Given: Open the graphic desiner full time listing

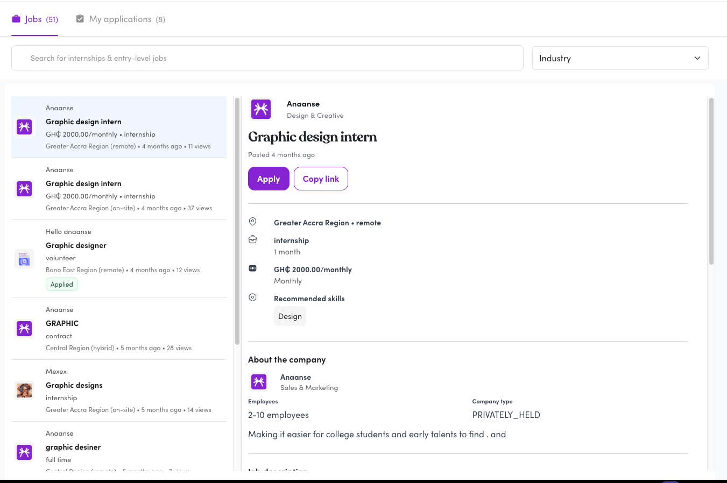Looking at the screenshot, I should (x=119, y=446).
